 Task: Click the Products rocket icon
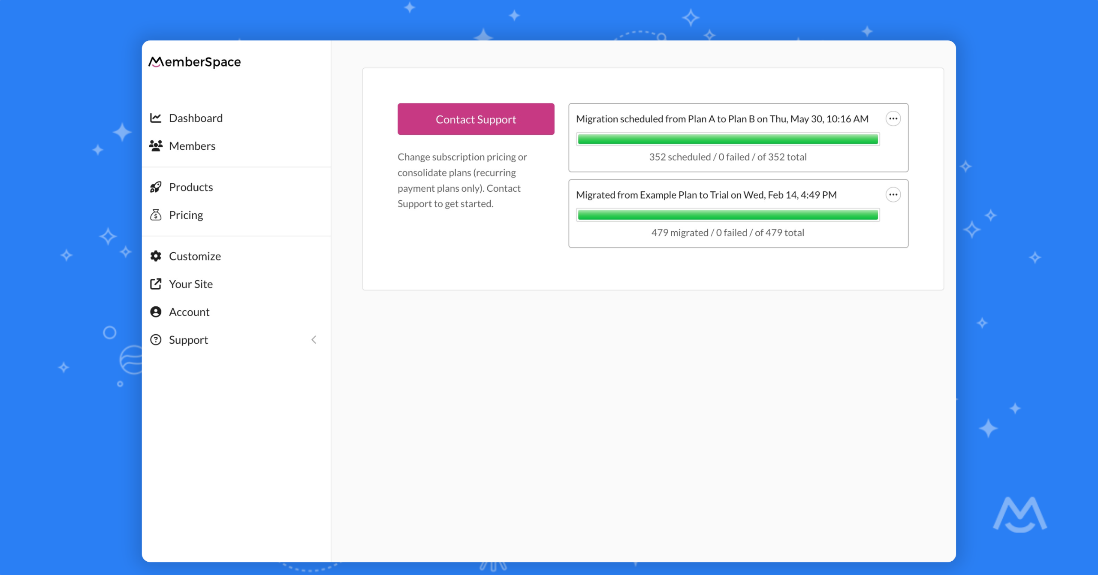(x=156, y=187)
